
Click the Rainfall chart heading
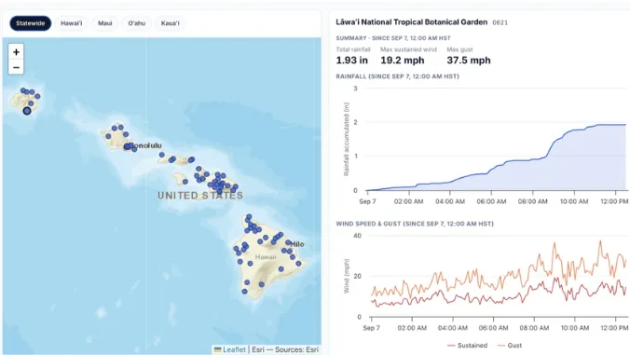click(x=397, y=76)
